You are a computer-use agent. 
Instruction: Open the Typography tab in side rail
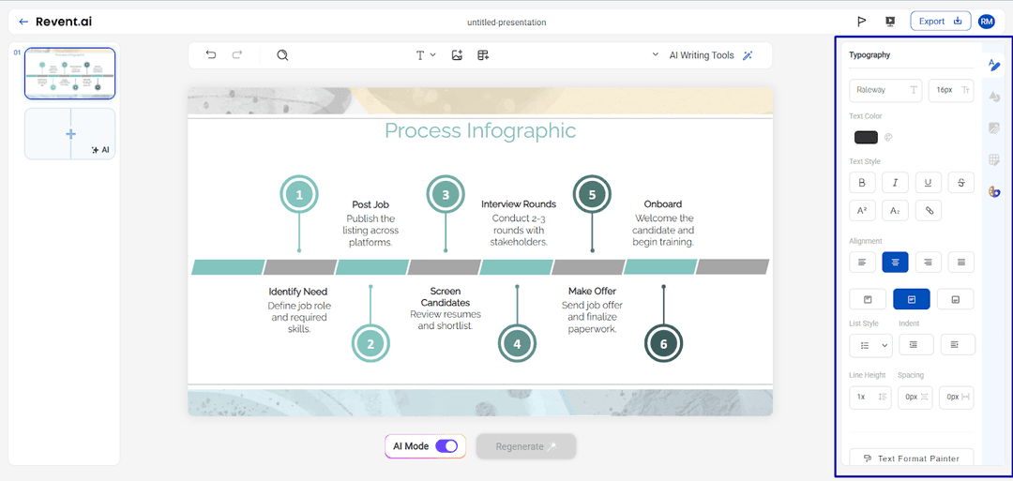pyautogui.click(x=994, y=65)
